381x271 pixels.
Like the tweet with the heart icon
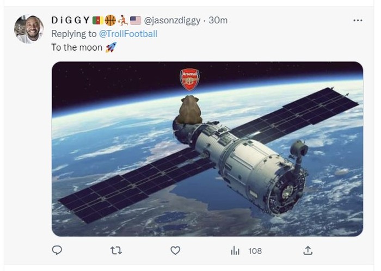[x=175, y=250]
